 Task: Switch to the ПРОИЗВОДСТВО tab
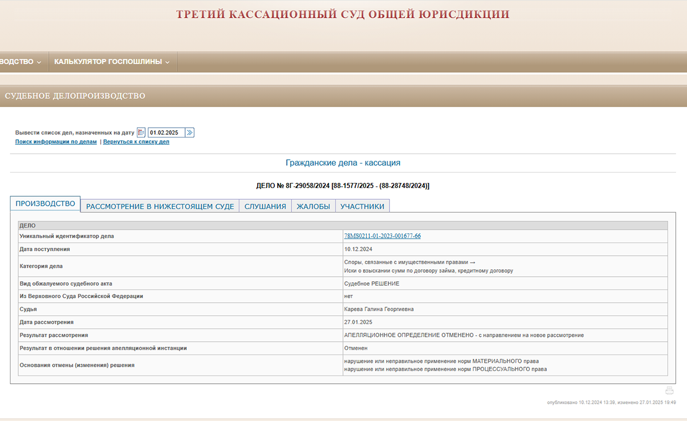(x=45, y=204)
